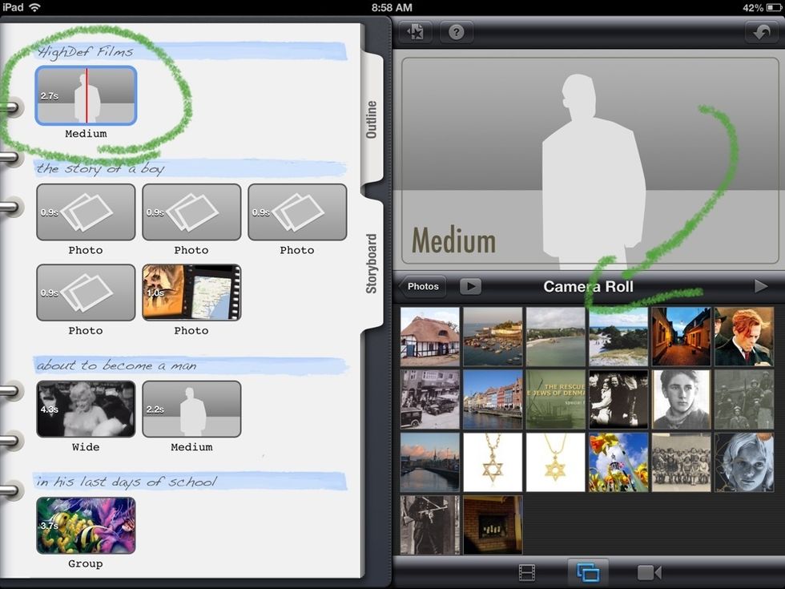Open the camera to capture a new shot
Image resolution: width=785 pixels, height=589 pixels.
coord(650,572)
